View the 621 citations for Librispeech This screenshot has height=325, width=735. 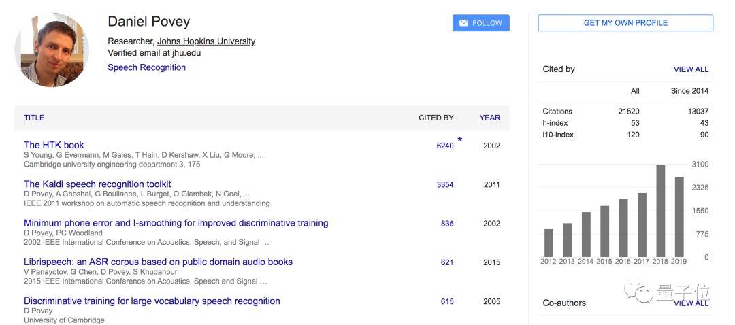pyautogui.click(x=447, y=262)
